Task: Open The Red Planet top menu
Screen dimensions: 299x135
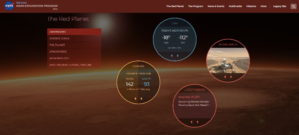Action: click(175, 6)
